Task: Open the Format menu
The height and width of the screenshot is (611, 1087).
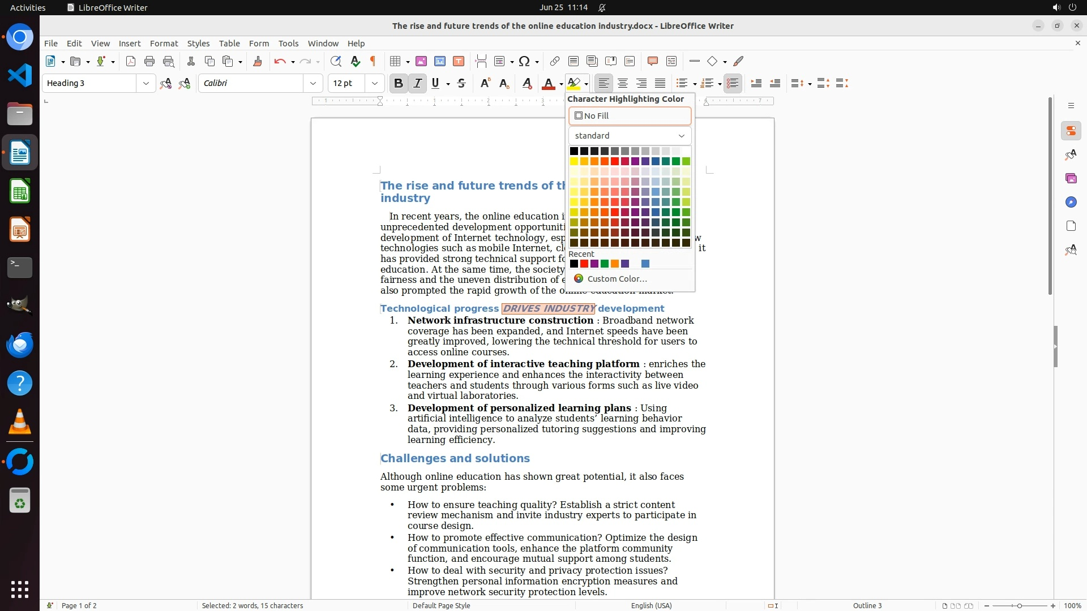Action: point(164,43)
